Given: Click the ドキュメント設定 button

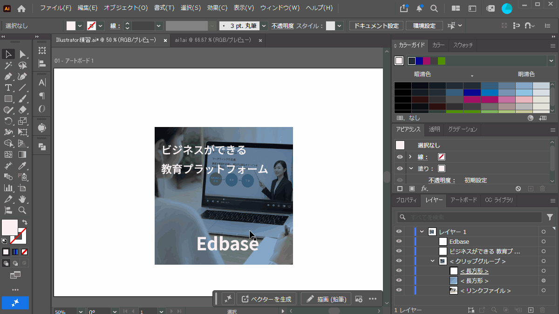Looking at the screenshot, I should coord(376,26).
